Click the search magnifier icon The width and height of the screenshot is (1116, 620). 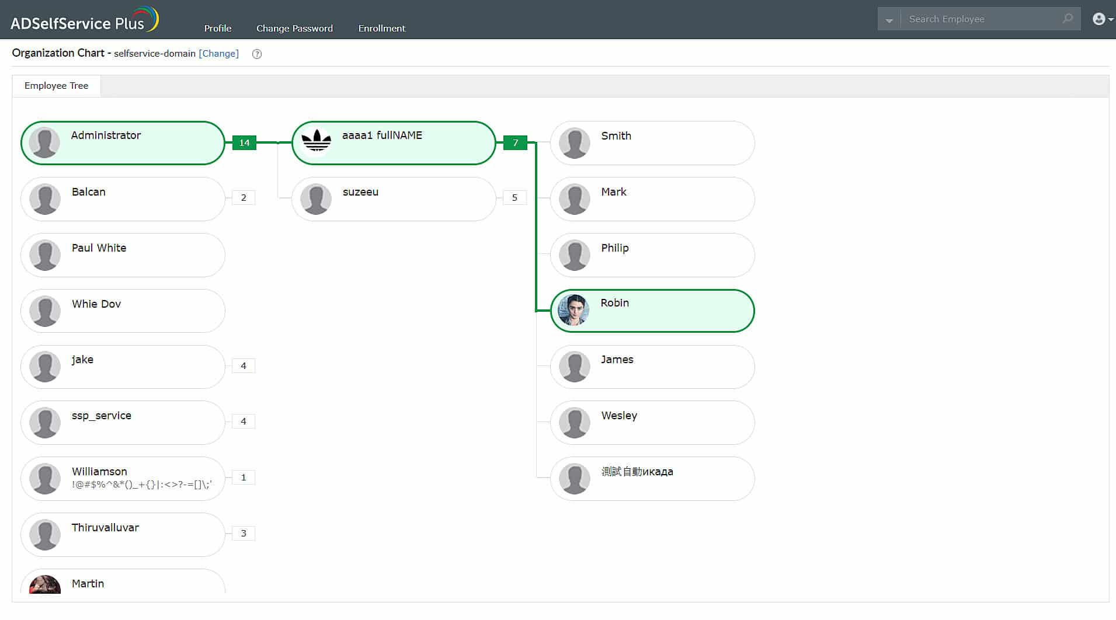(x=1067, y=19)
